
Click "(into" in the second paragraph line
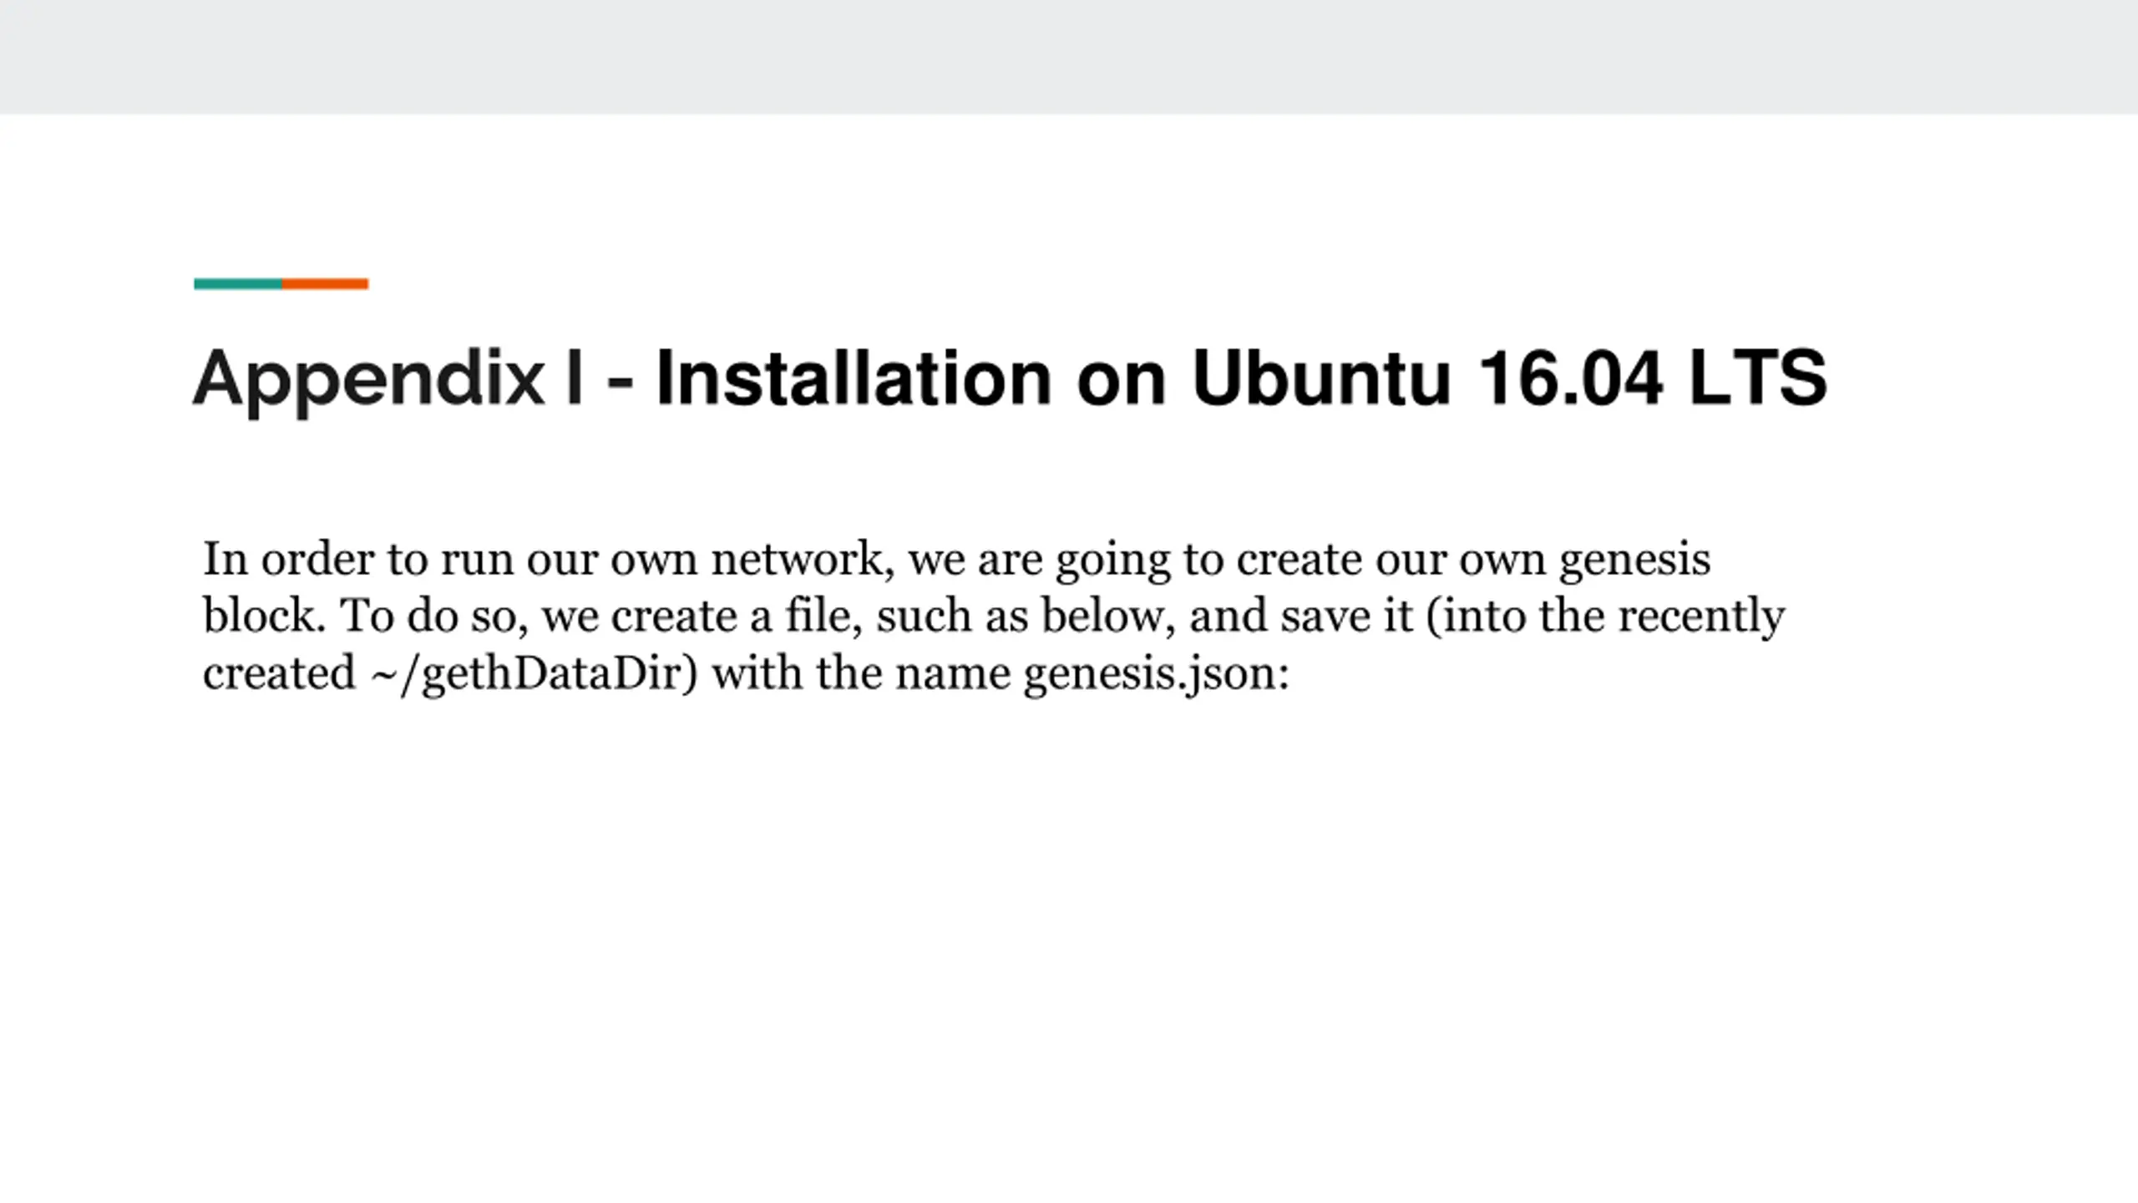(x=1476, y=617)
